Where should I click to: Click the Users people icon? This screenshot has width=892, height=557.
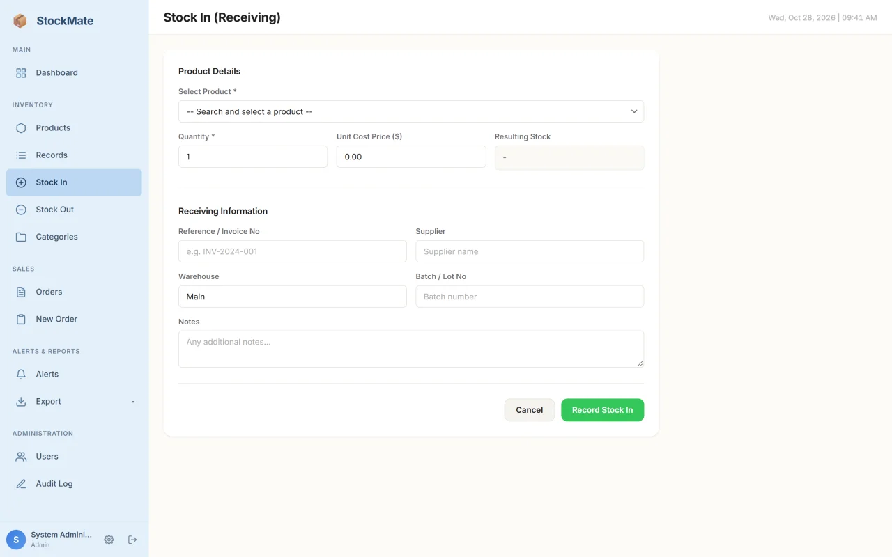pos(21,456)
